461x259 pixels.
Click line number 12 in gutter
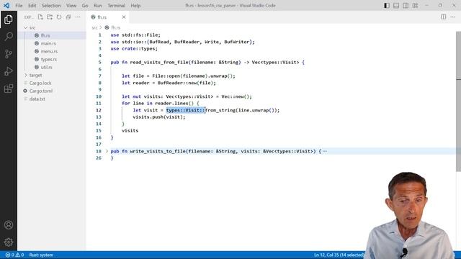[99, 110]
